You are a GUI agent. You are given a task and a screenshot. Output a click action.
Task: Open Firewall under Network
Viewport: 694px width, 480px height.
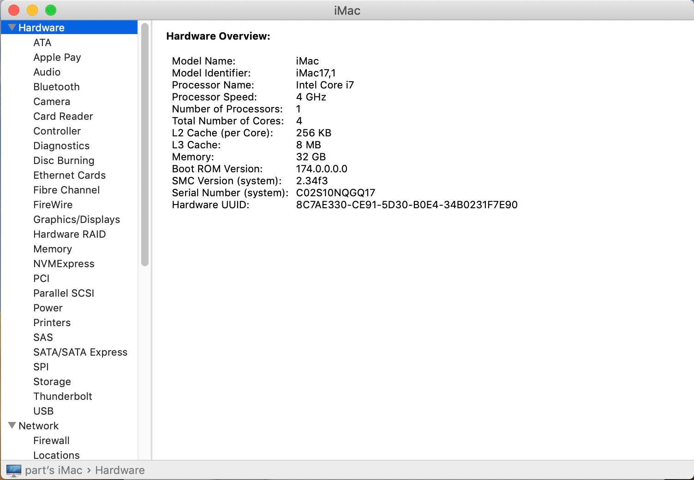(x=51, y=440)
